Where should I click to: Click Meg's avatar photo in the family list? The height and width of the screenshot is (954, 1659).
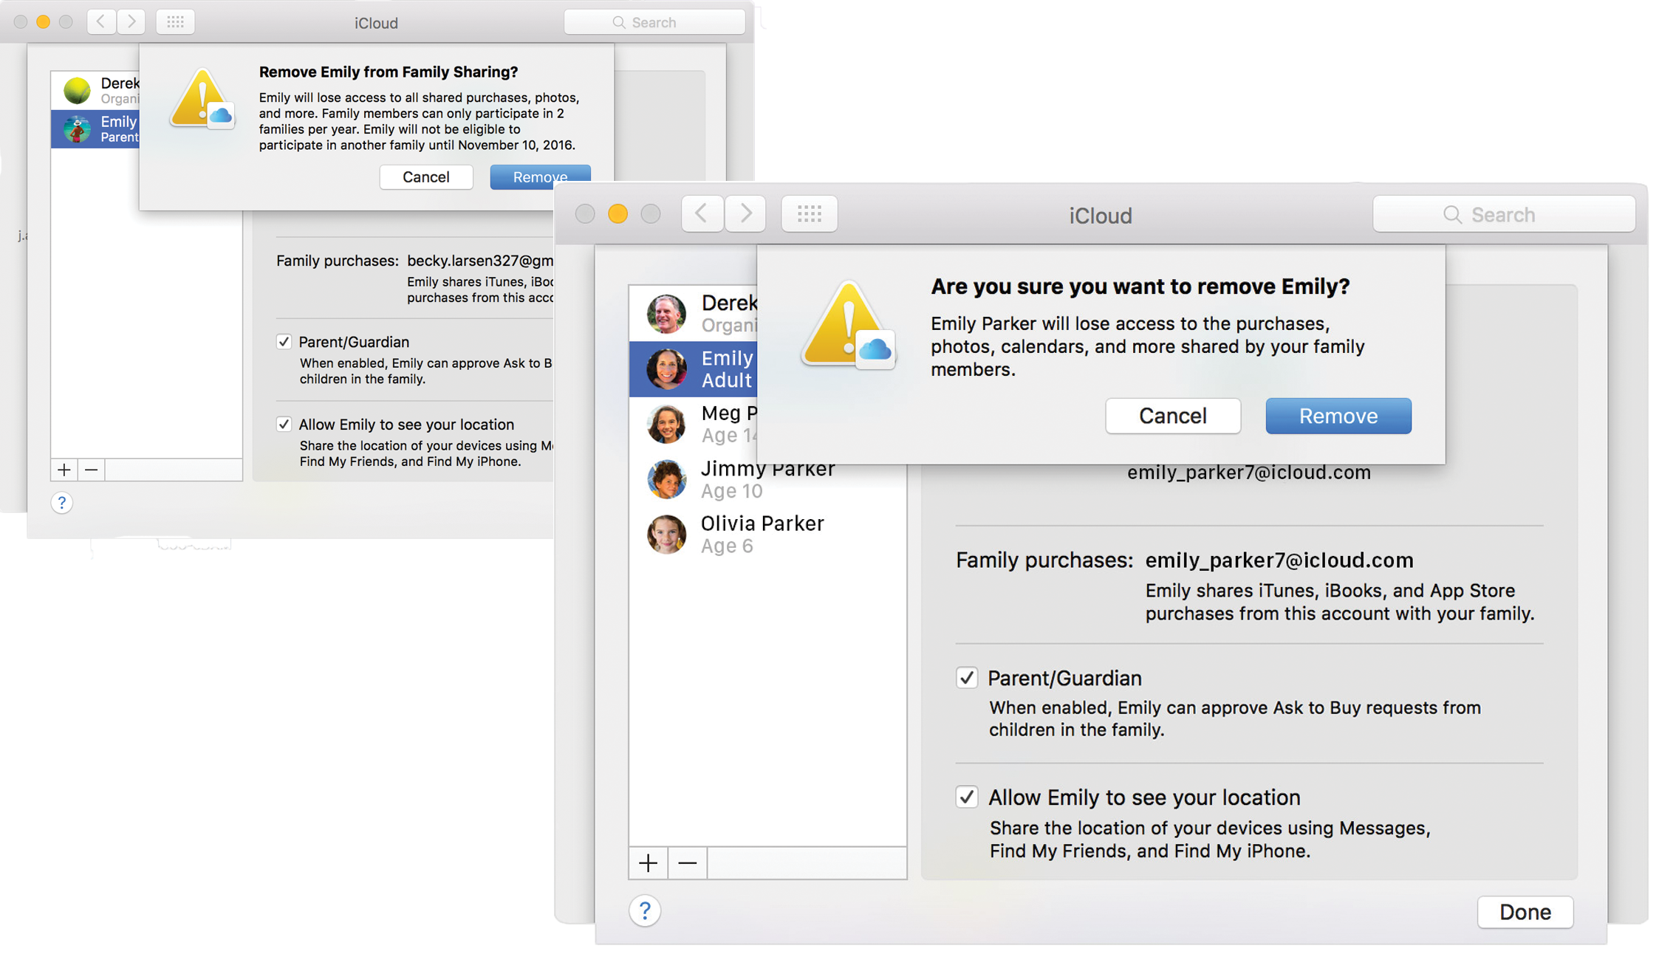point(666,424)
